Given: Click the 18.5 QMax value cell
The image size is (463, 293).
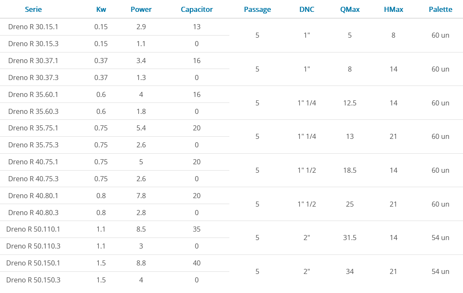Looking at the screenshot, I should (x=350, y=170).
